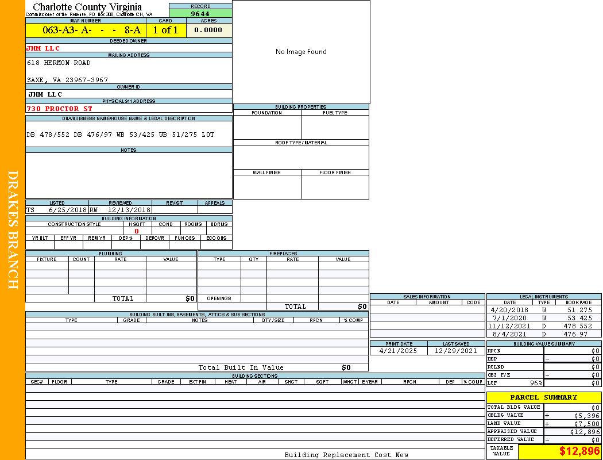
Task: Click the orange Drakes Branch side banner
Action: (x=13, y=230)
